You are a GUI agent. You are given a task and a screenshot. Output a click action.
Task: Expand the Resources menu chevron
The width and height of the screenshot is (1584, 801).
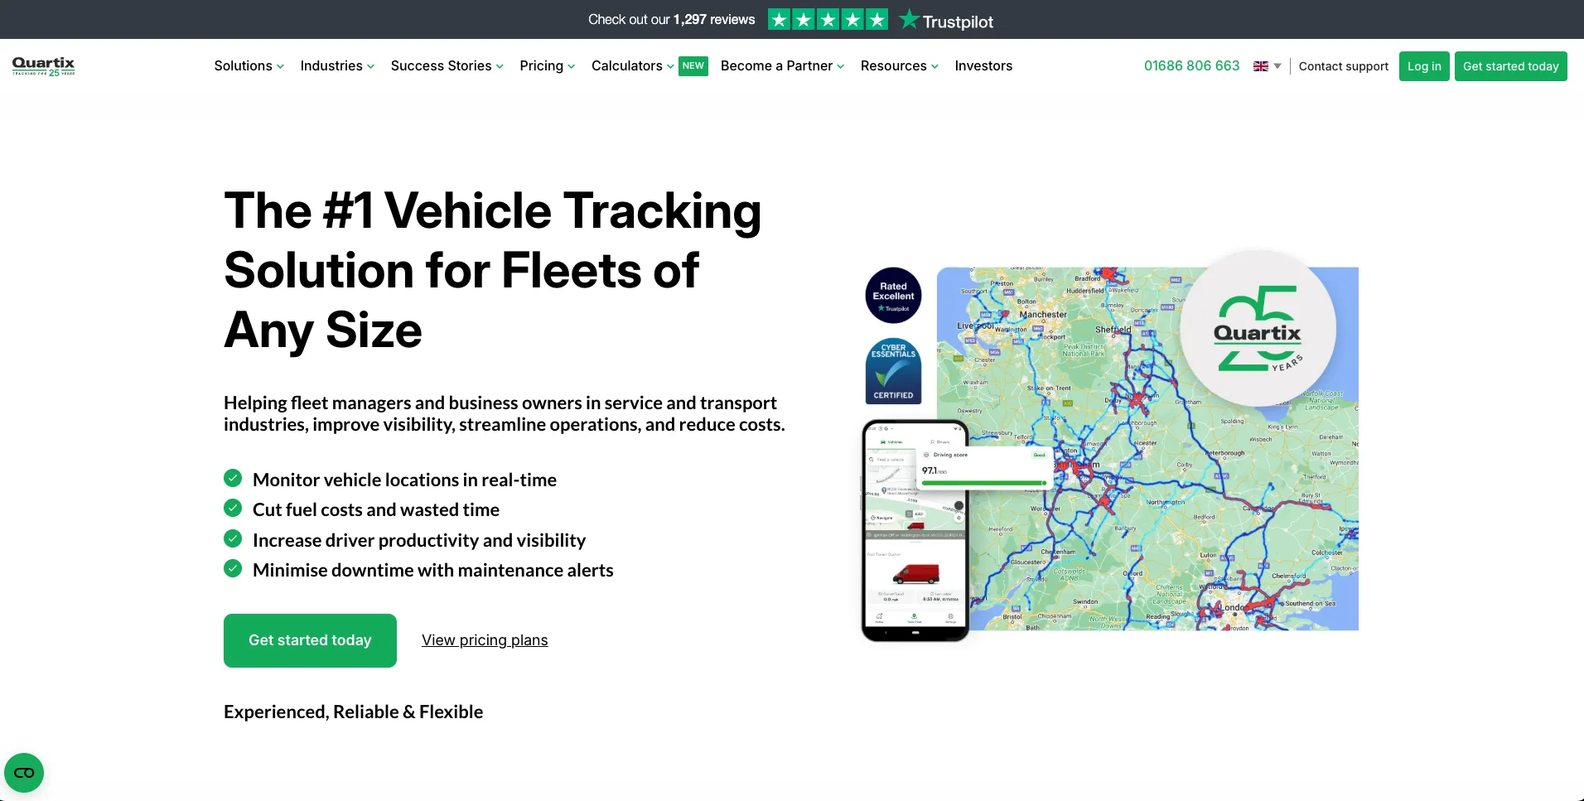pos(934,67)
